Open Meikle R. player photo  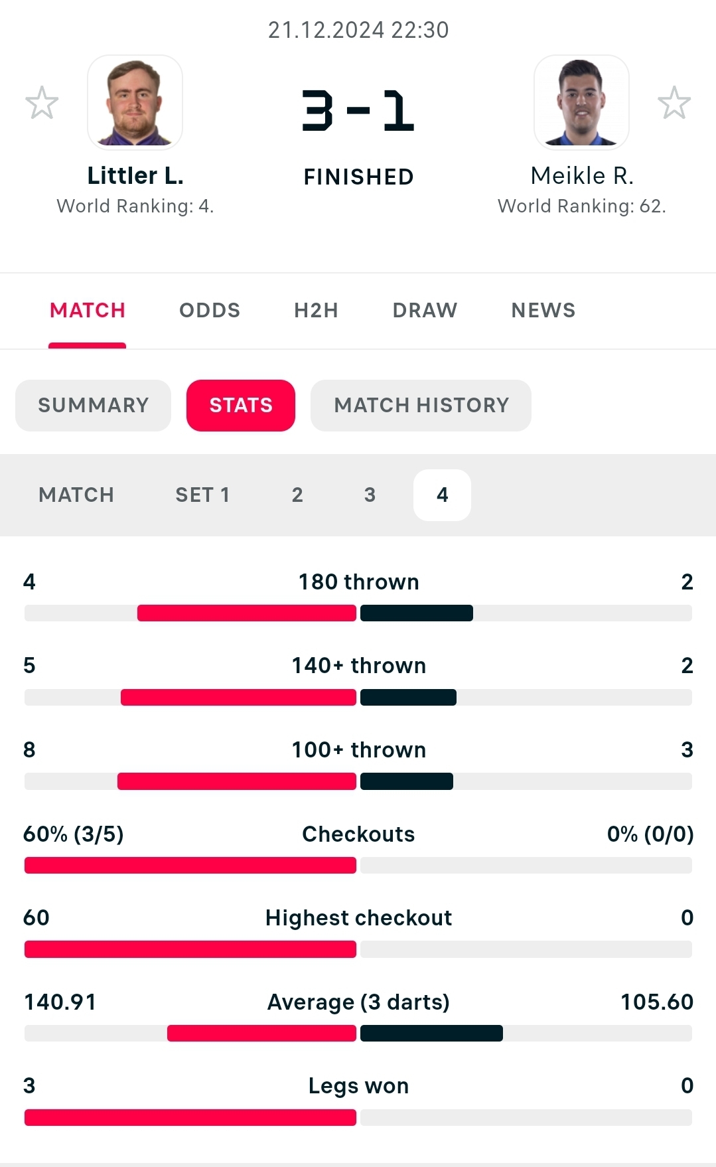click(581, 102)
